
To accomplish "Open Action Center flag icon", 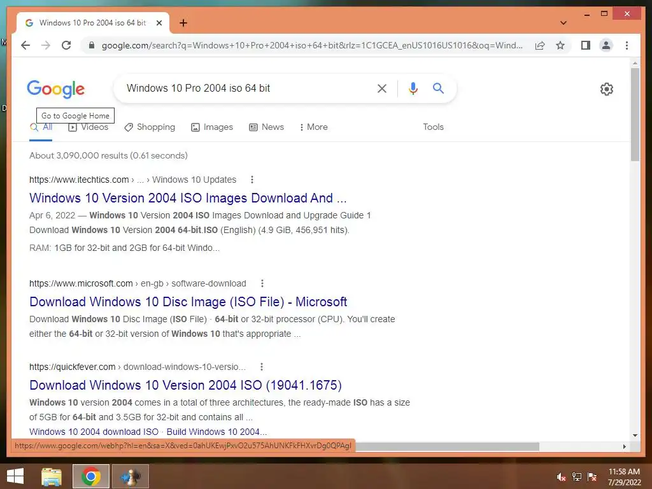I will (x=592, y=477).
